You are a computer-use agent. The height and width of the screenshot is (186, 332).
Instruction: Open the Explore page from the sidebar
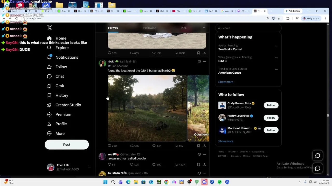tap(58, 48)
